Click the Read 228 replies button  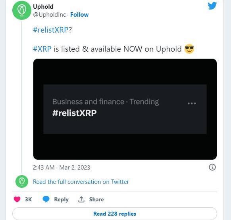115,214
